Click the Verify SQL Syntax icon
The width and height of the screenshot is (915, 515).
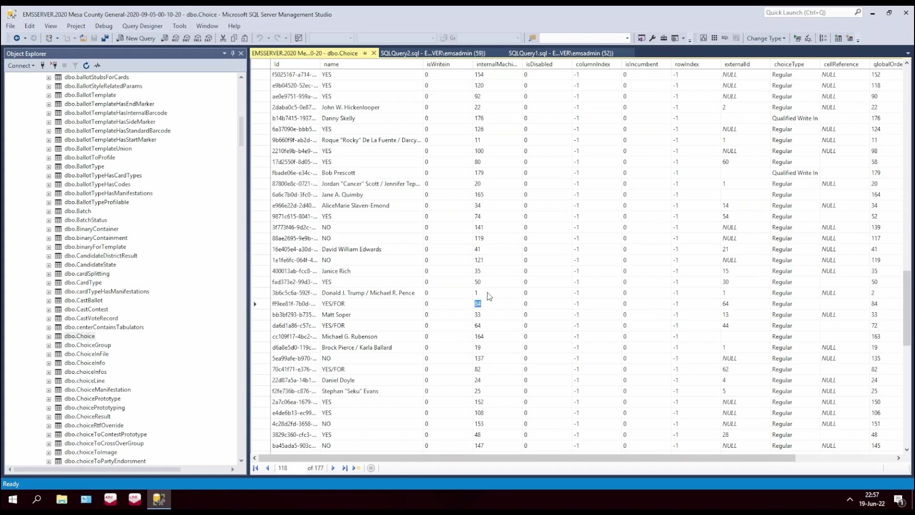coord(809,38)
